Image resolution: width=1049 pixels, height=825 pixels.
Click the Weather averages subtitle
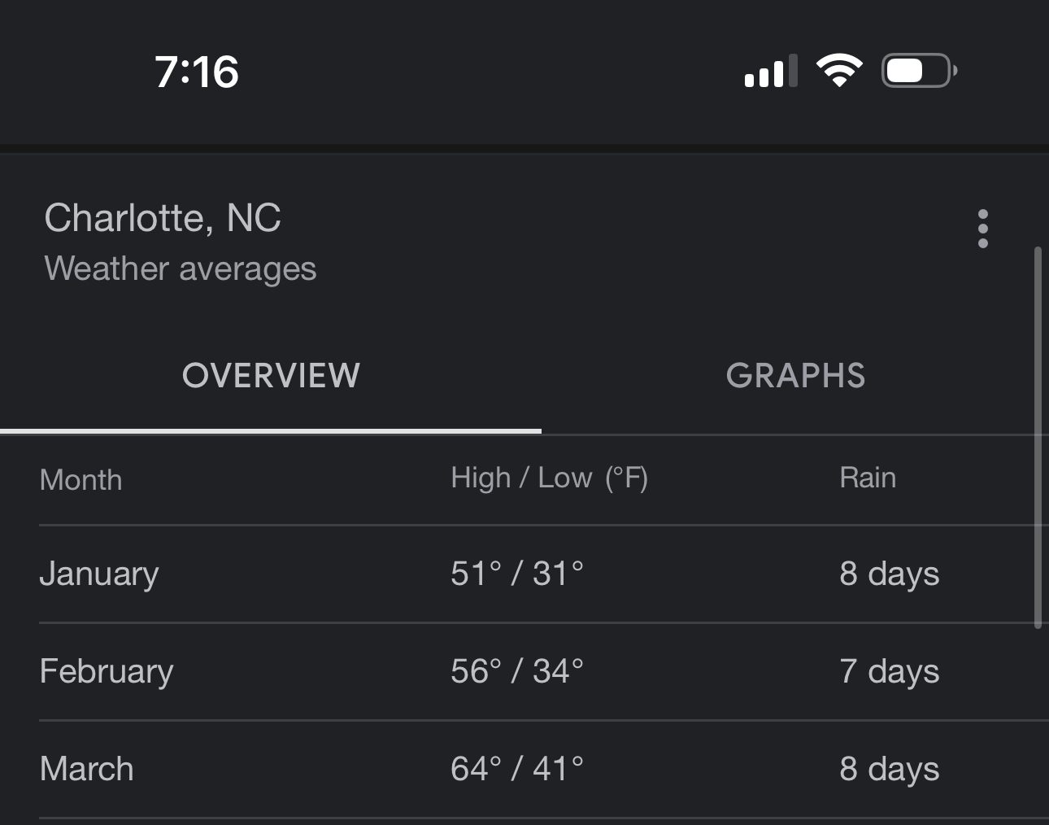point(181,269)
